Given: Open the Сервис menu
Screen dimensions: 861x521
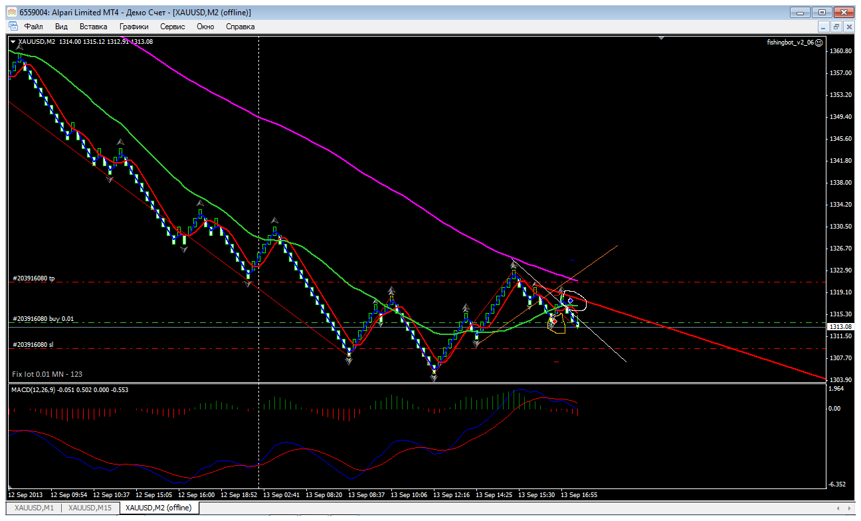Looking at the screenshot, I should click(173, 27).
